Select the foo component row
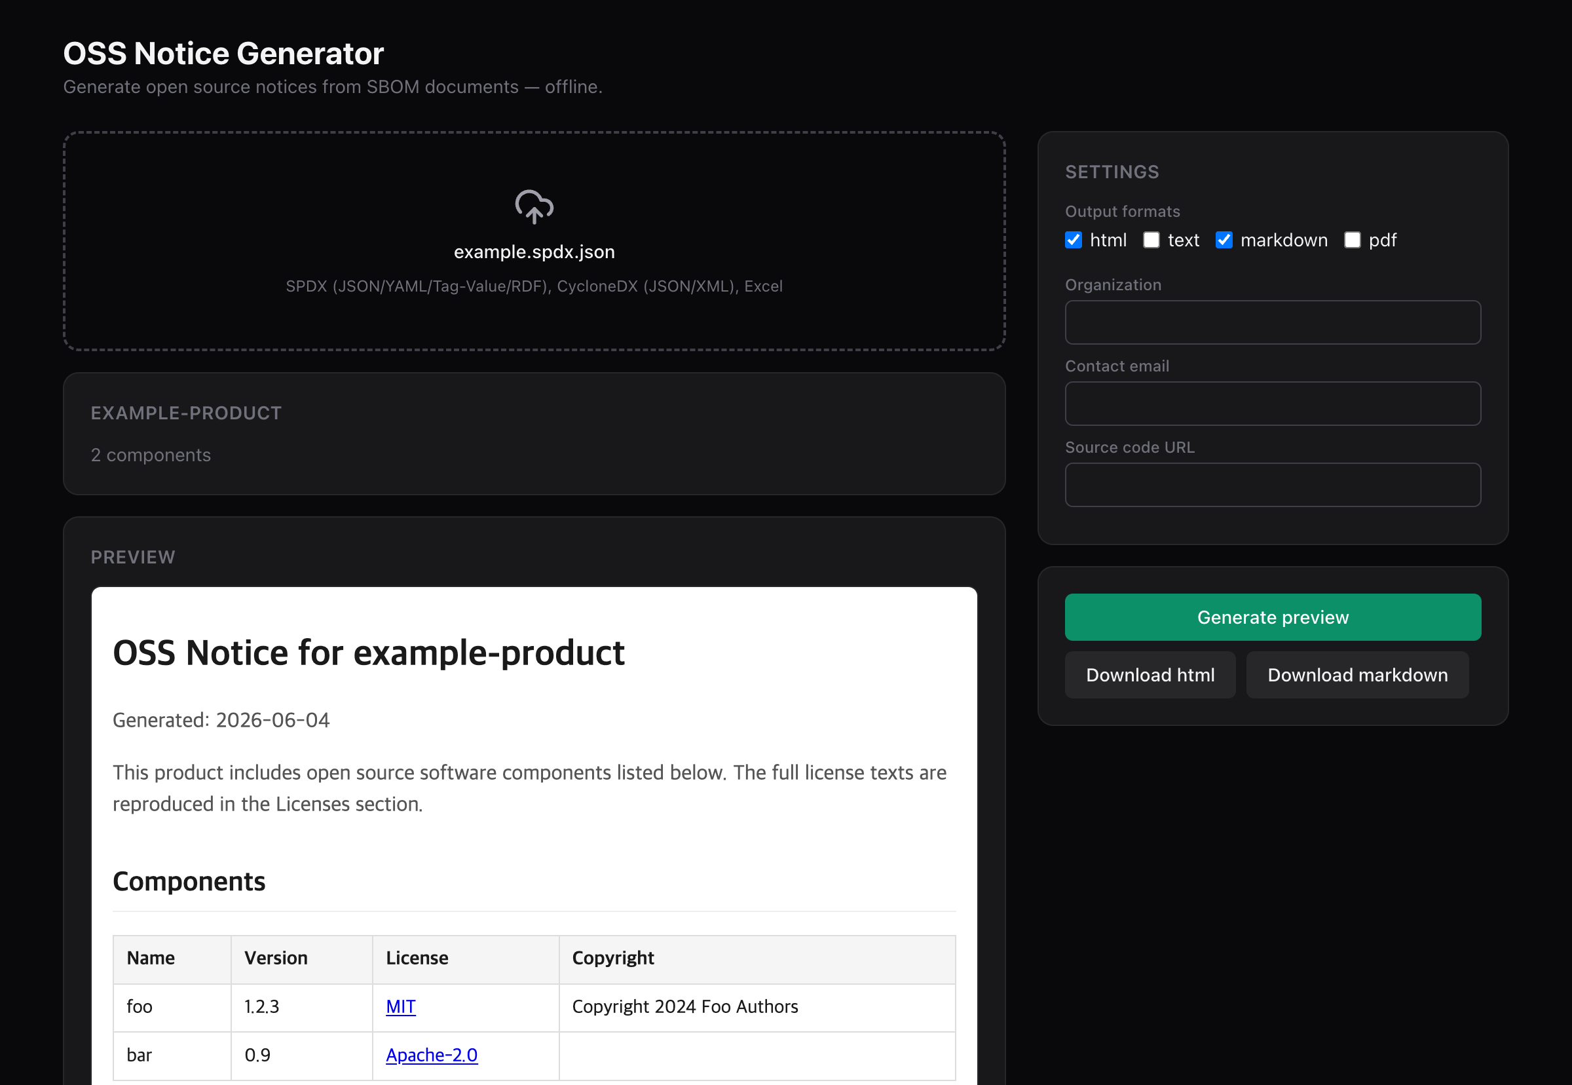The height and width of the screenshot is (1085, 1572). [x=534, y=1008]
